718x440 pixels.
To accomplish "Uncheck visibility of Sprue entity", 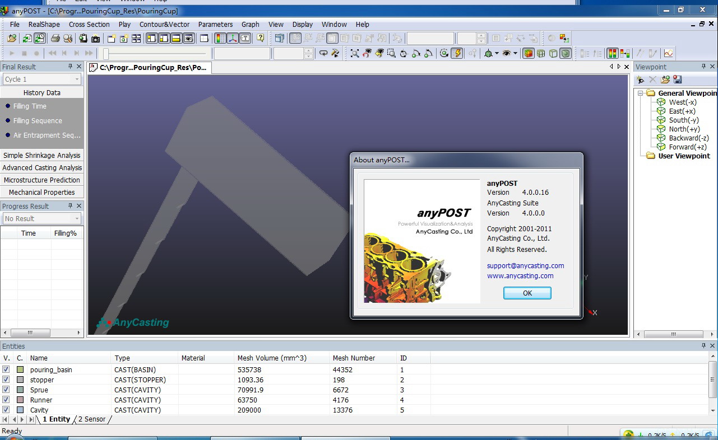I will [x=6, y=390].
